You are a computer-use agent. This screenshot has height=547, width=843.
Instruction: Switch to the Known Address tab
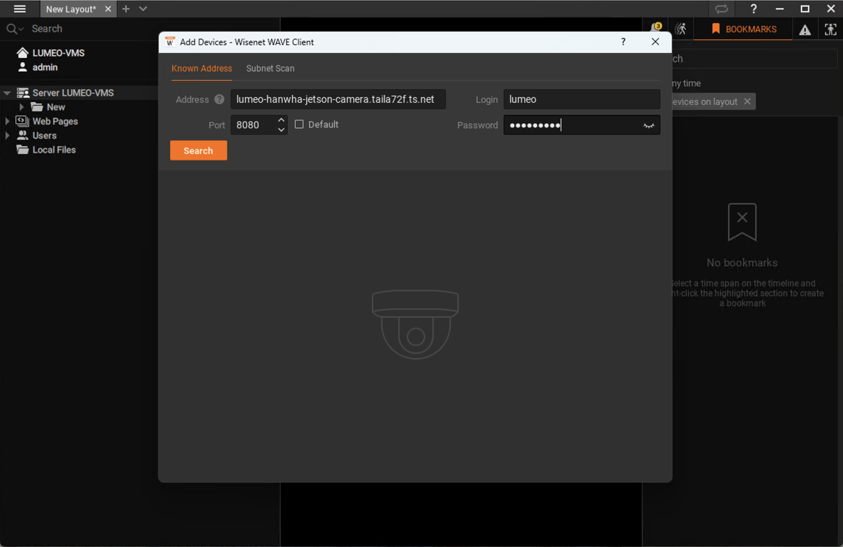click(202, 69)
